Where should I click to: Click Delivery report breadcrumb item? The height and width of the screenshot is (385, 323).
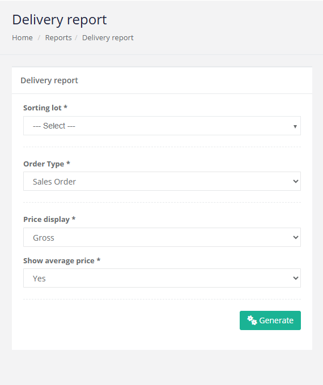108,37
